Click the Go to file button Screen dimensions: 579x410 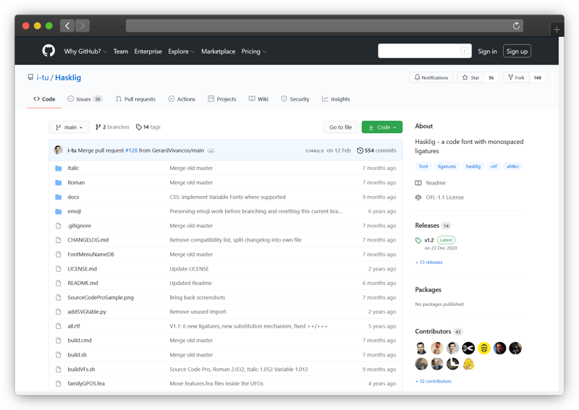pyautogui.click(x=340, y=127)
